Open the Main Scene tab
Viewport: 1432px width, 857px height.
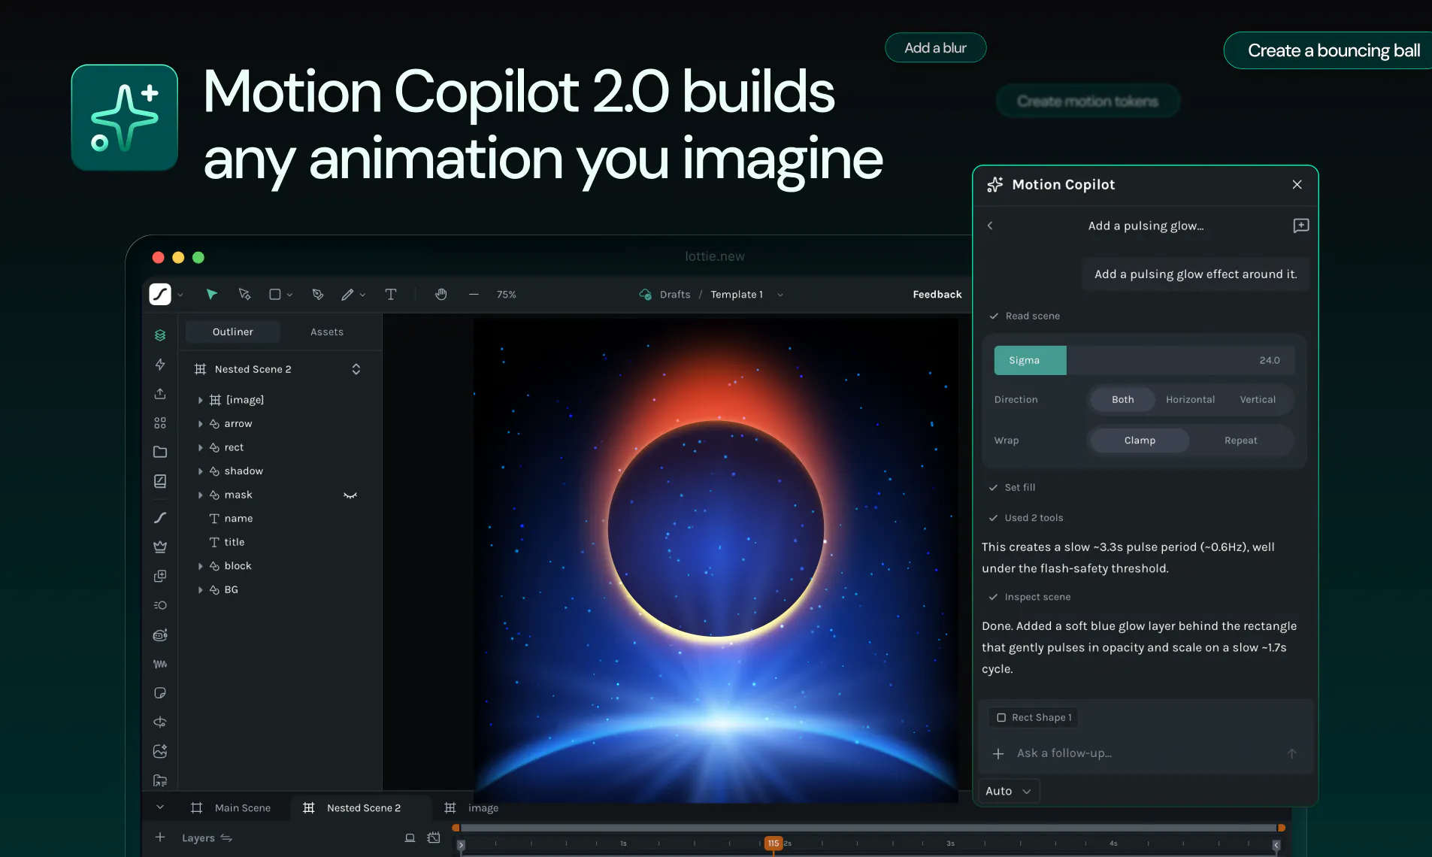232,808
